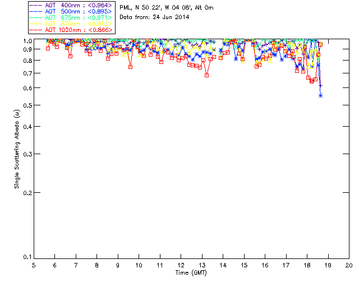The height and width of the screenshot is (287, 359).
Task: Click the 1.0 label on y-axis
Action: point(27,41)
